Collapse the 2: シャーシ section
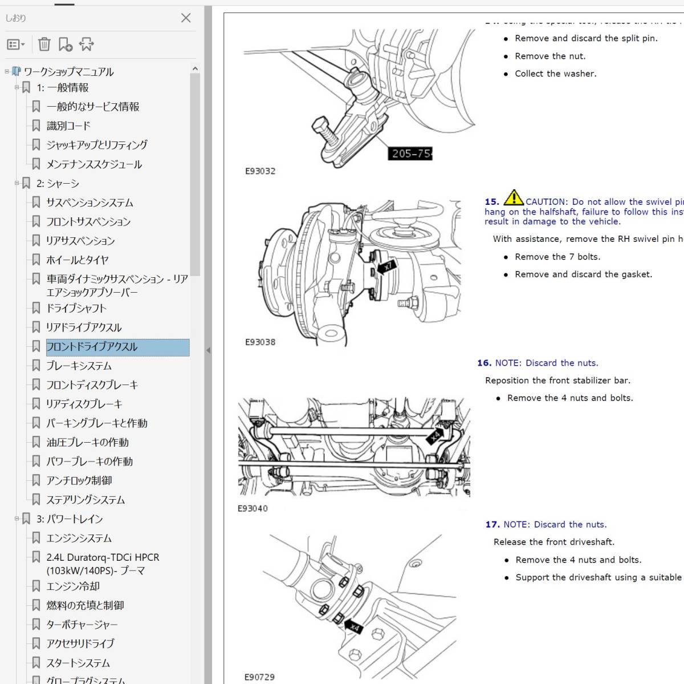The height and width of the screenshot is (684, 684). tap(17, 184)
